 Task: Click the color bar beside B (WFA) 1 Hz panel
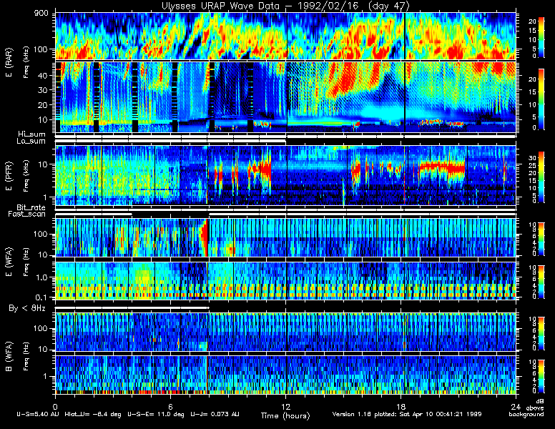[x=541, y=377]
